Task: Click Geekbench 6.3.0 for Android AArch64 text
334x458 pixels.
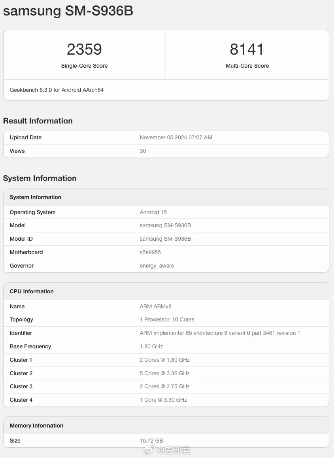Action: pos(57,90)
